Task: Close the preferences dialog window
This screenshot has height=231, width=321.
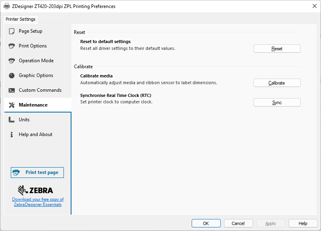Action: pyautogui.click(x=314, y=6)
